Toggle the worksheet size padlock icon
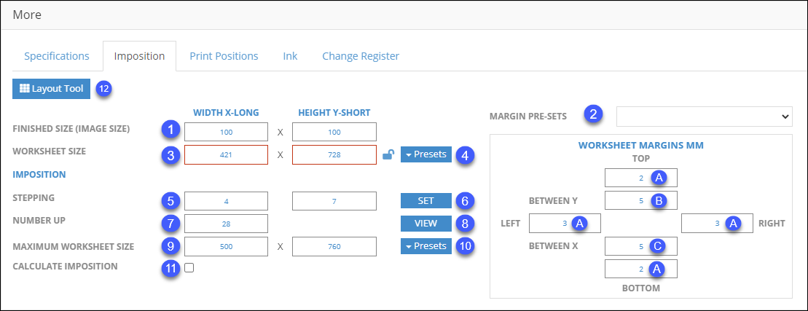Screen dimensions: 808x311 (388, 154)
